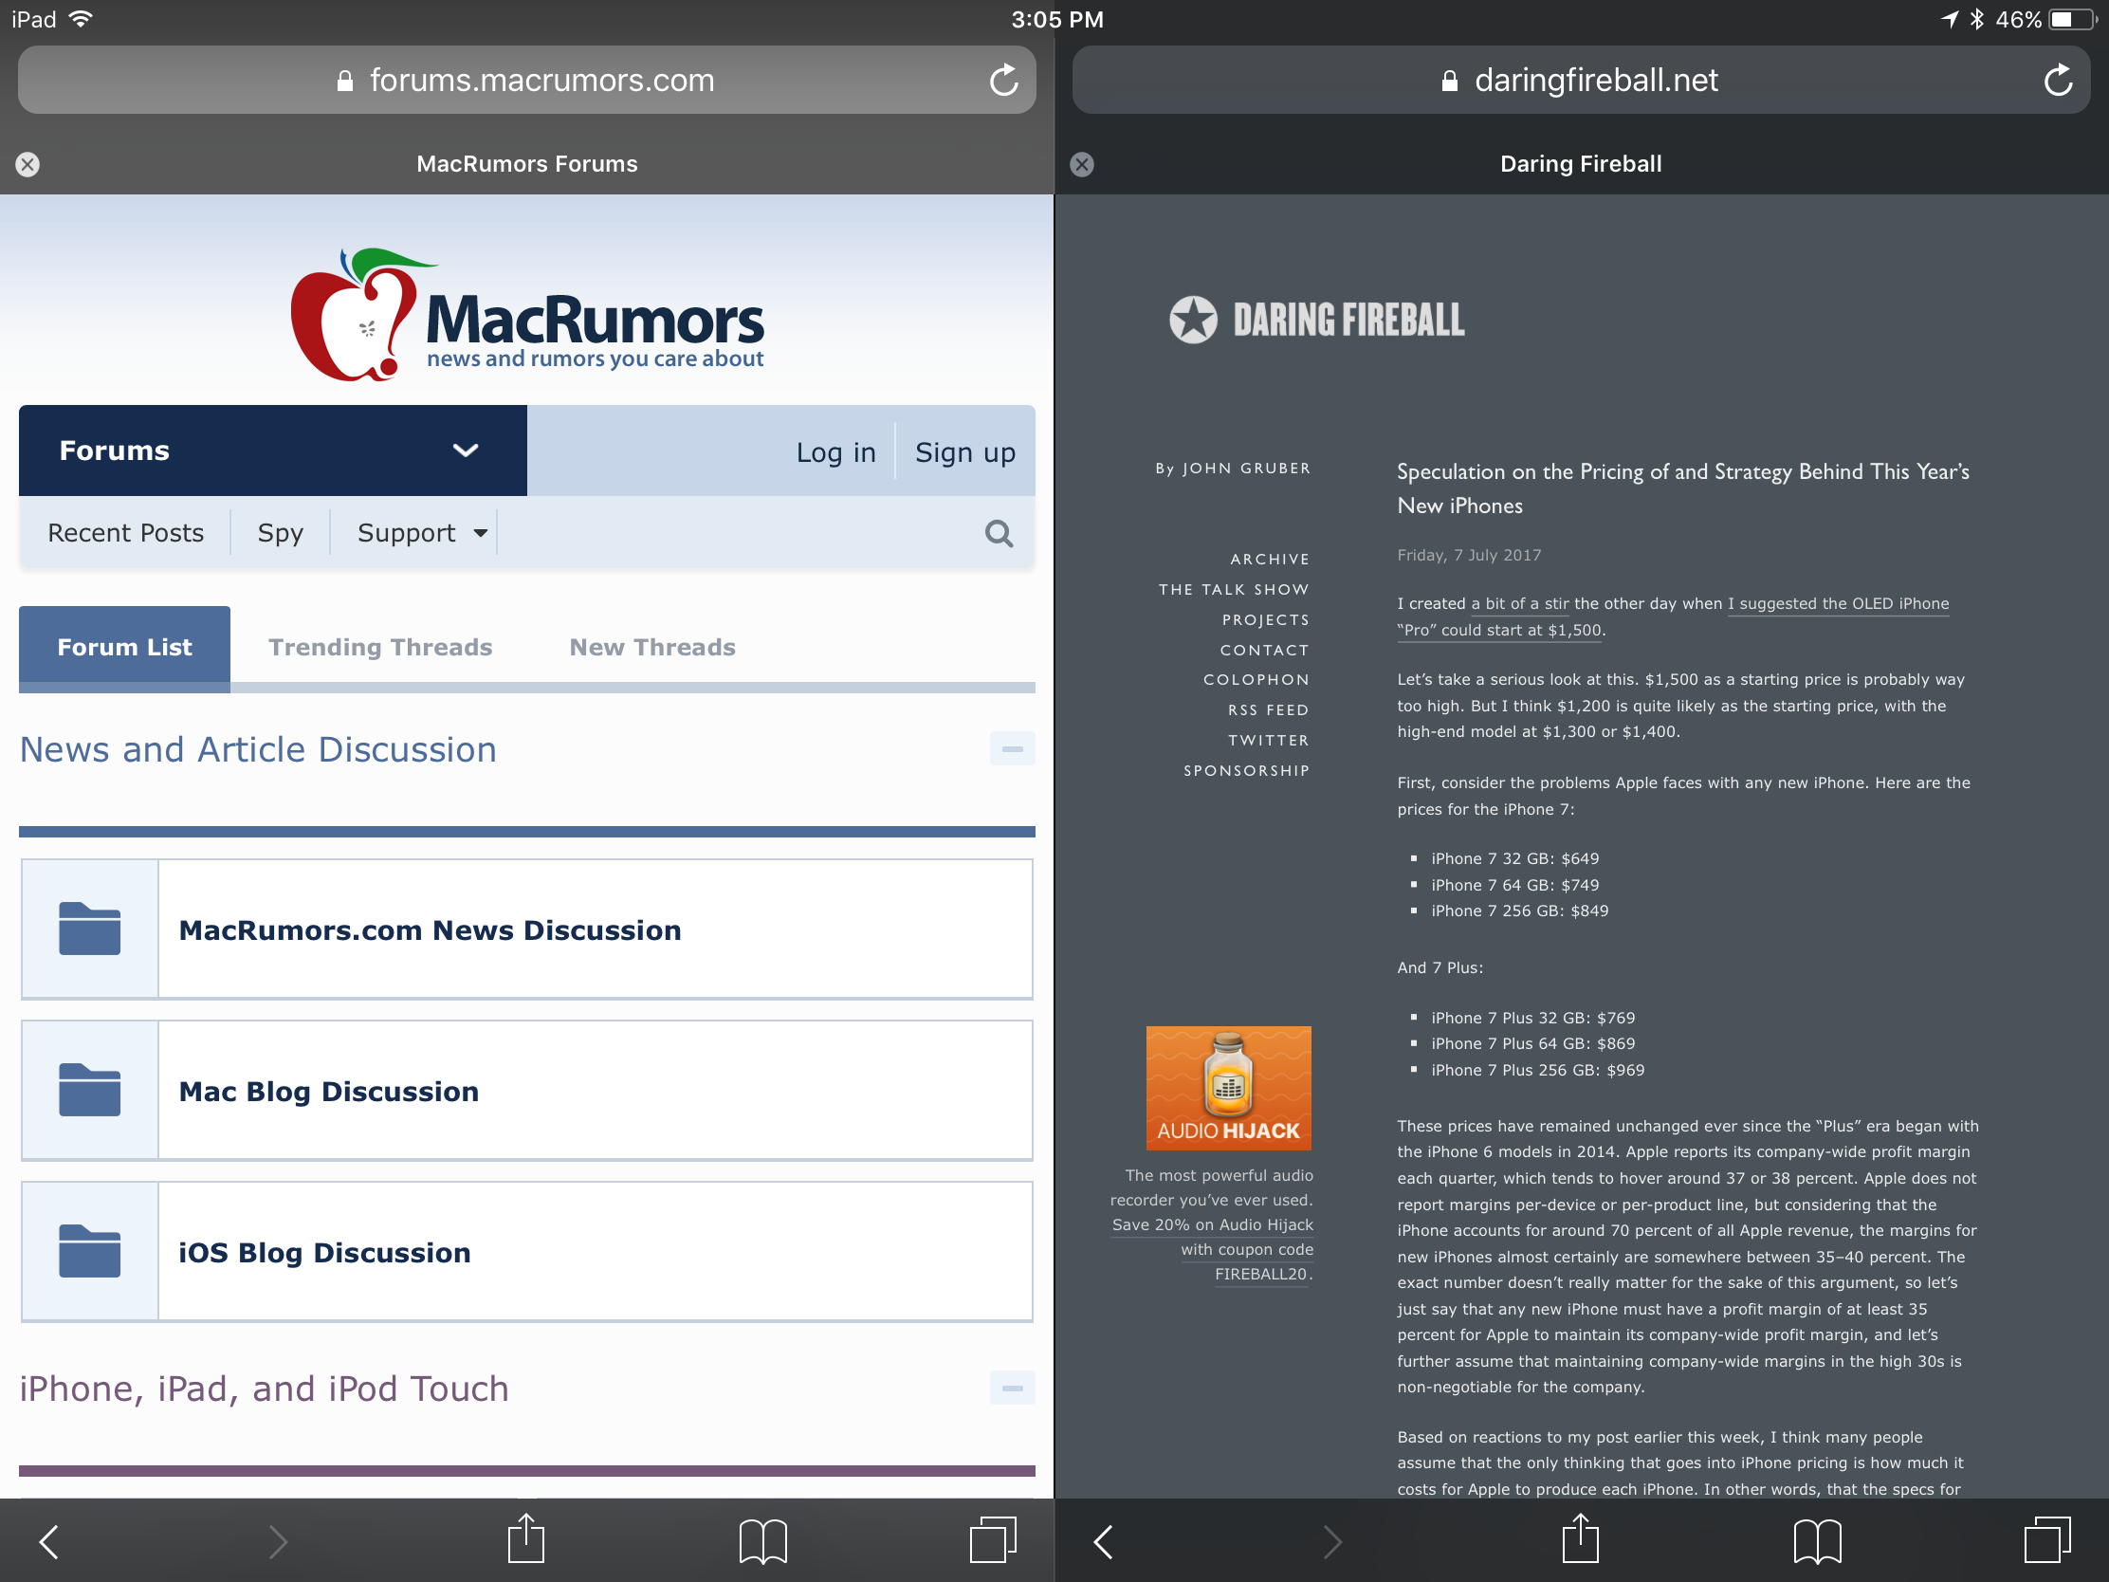Expand the Forums dropdown menu
This screenshot has width=2109, height=1582.
click(273, 451)
